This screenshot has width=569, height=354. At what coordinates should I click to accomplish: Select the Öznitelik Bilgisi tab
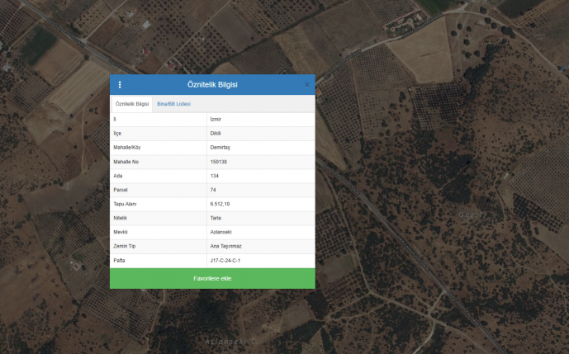132,104
